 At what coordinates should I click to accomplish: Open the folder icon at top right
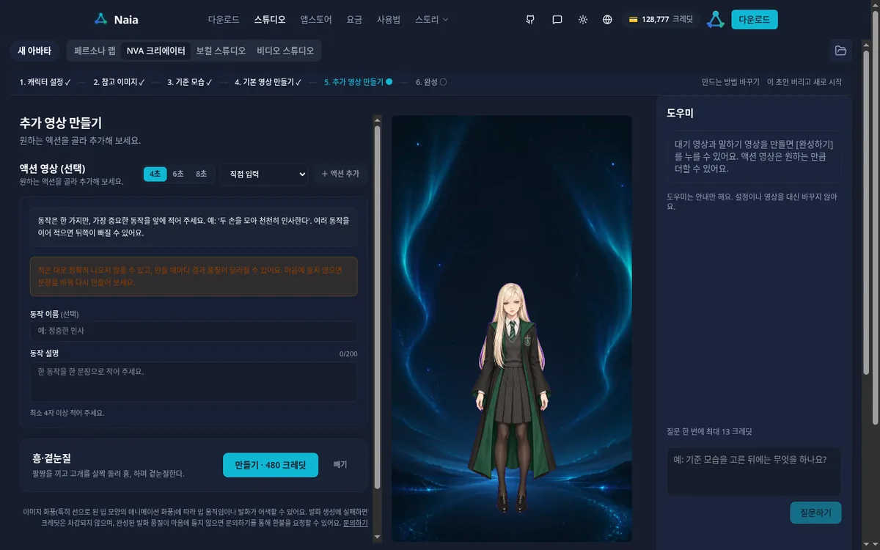[840, 51]
